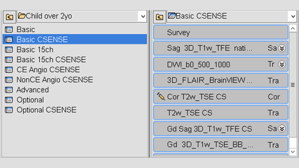
Task: Click the exam card icon beside Optional CSENSE
Action: click(9, 110)
